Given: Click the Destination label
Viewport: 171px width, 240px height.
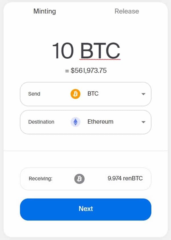Looking at the screenshot, I should point(41,122).
